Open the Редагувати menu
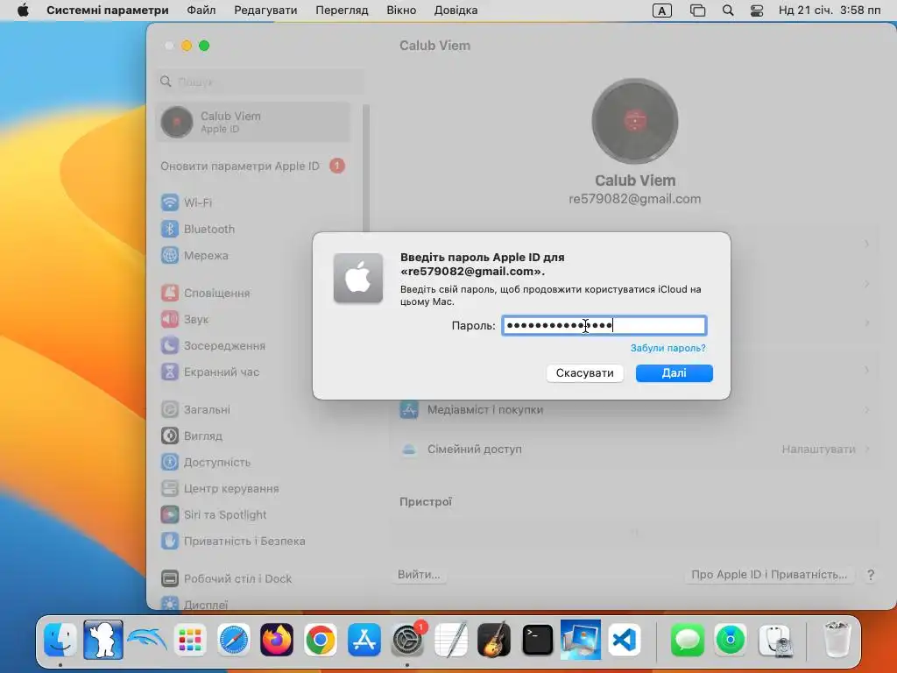 [265, 11]
